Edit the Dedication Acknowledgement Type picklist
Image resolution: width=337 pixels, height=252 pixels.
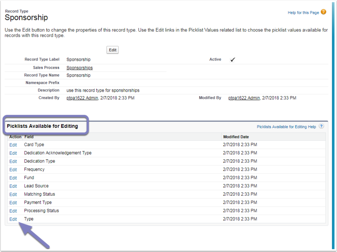click(x=13, y=153)
